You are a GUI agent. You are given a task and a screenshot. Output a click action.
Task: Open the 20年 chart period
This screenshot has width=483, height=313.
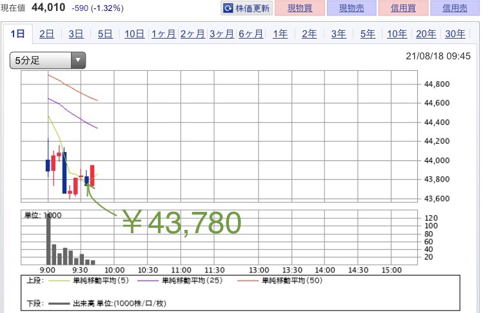pyautogui.click(x=426, y=34)
